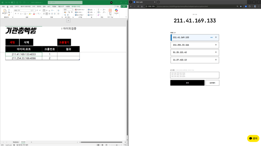Click the Find and Select magnifier icon
Image resolution: width=261 pixels, height=146 pixels.
(x=104, y=12)
